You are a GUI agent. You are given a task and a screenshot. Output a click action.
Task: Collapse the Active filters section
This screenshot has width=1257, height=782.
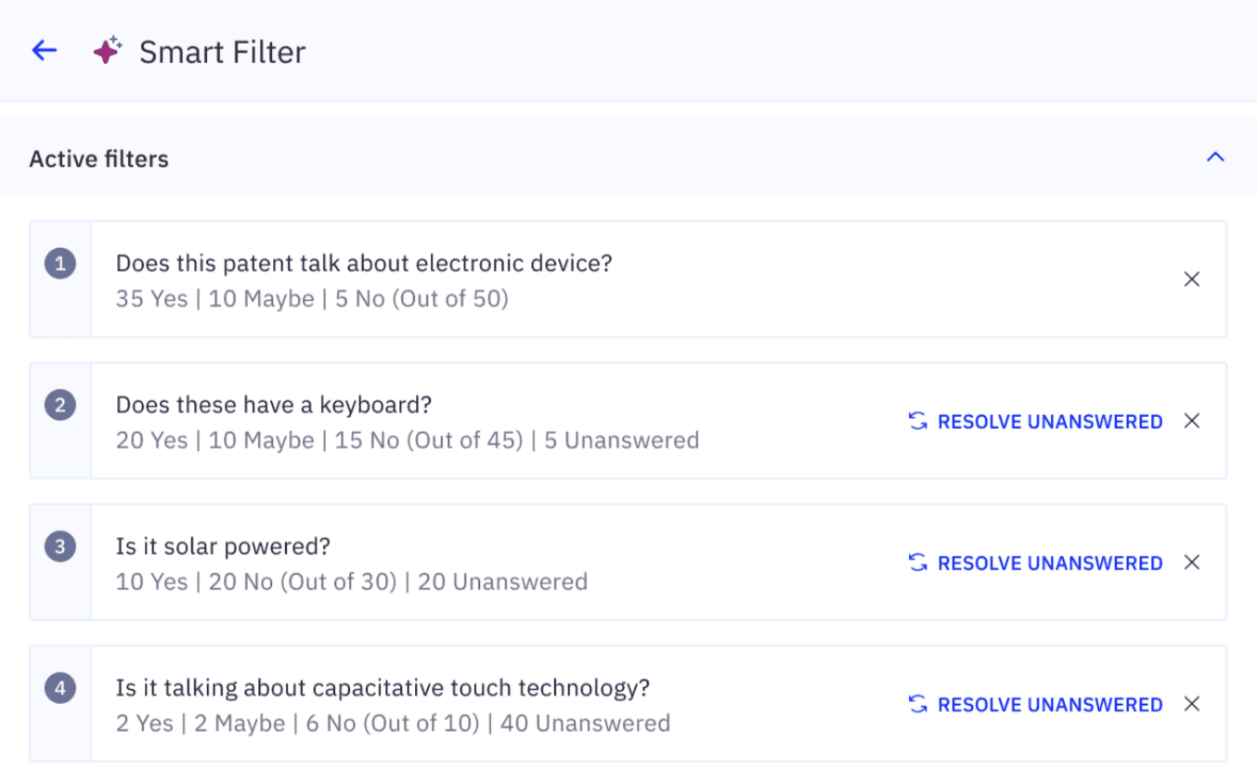[1214, 158]
